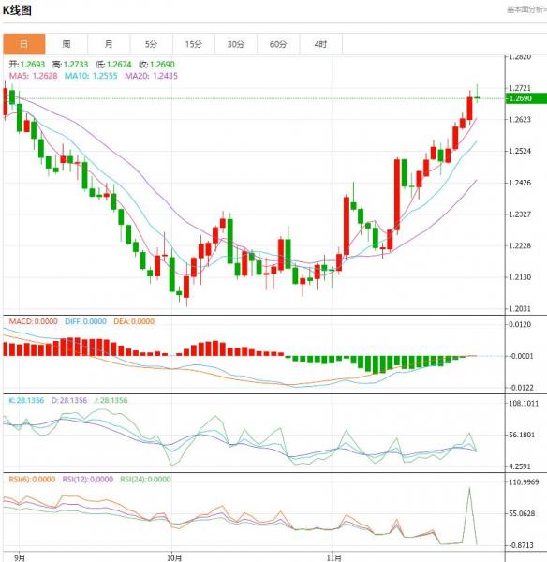Switch to the 周 weekly tab

coord(67,44)
